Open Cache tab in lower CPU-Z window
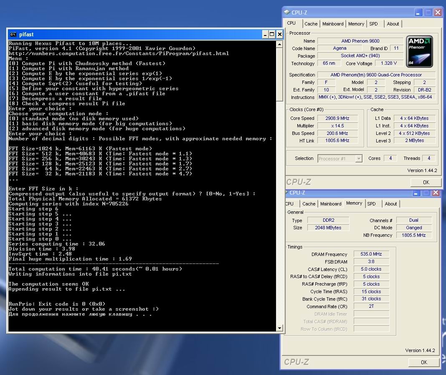This screenshot has height=375, width=446. [309, 204]
